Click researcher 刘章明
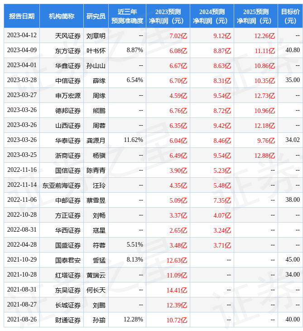Screen dimensions: 303x331 pos(96,36)
